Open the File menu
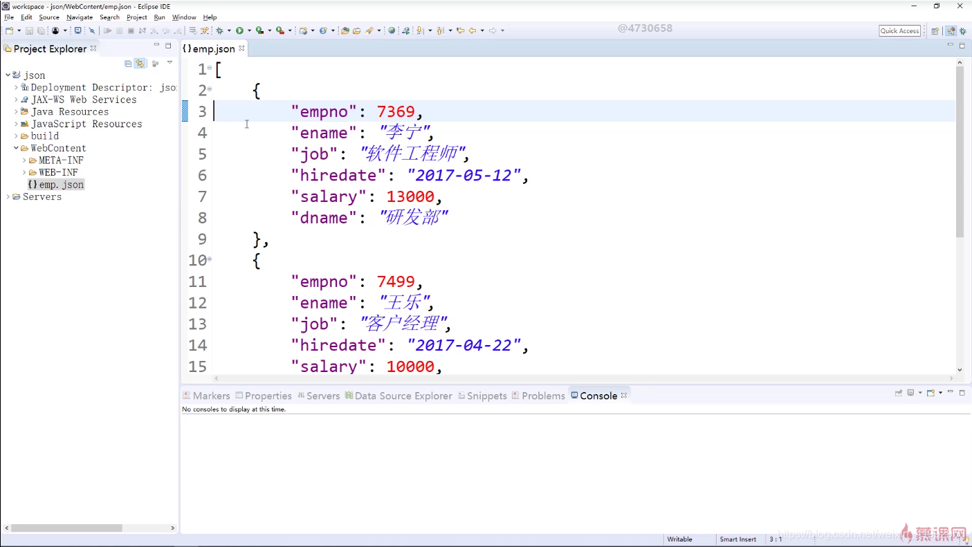The width and height of the screenshot is (972, 547). [9, 17]
